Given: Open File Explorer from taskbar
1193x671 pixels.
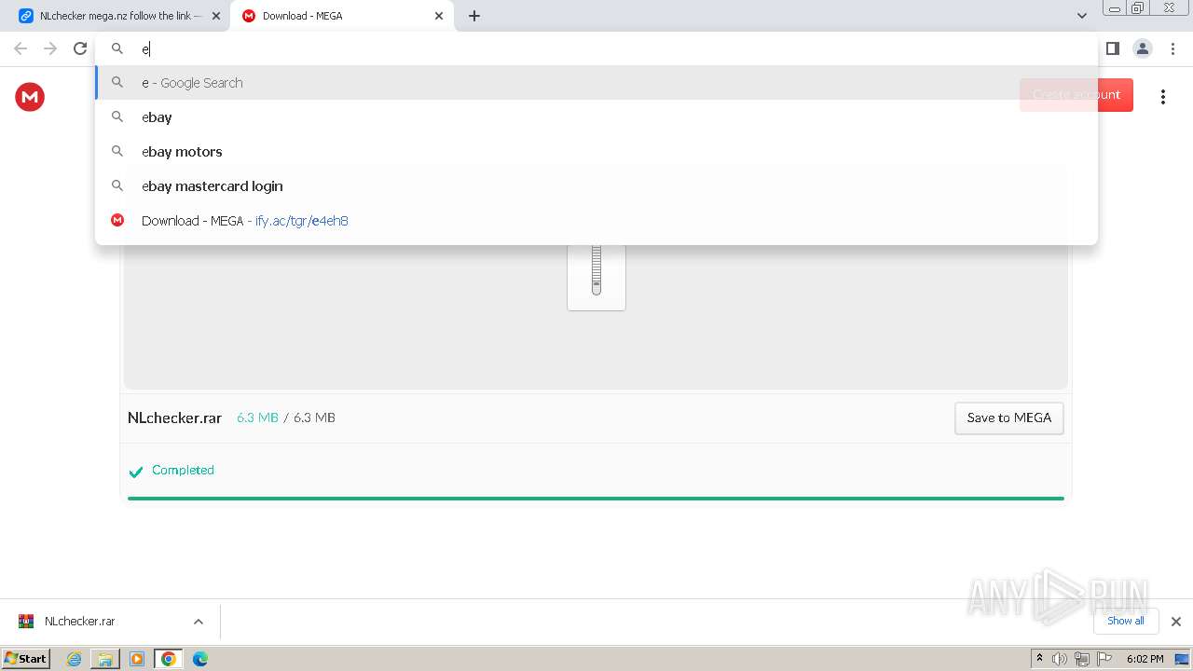Looking at the screenshot, I should coord(105,659).
